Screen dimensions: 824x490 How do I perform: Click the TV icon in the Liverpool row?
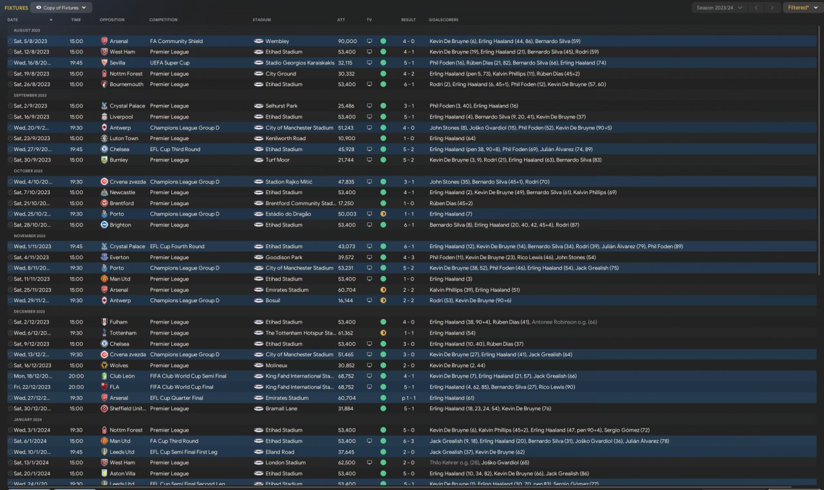click(x=370, y=117)
